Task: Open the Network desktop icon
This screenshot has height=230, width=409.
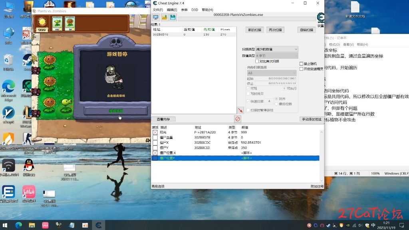Action: click(9, 36)
